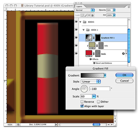Hide the title layer
This screenshot has height=132, width=139.
click(x=76, y=45)
